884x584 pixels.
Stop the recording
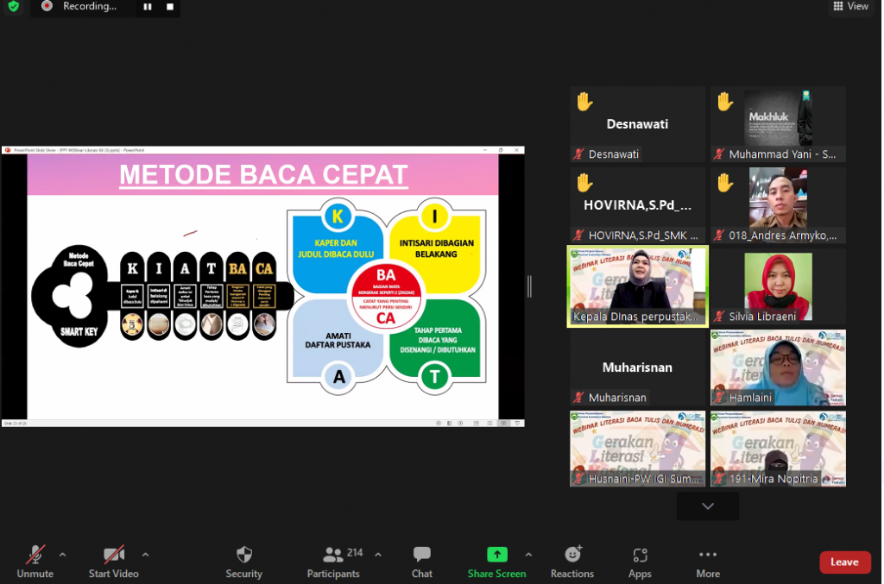tap(170, 7)
